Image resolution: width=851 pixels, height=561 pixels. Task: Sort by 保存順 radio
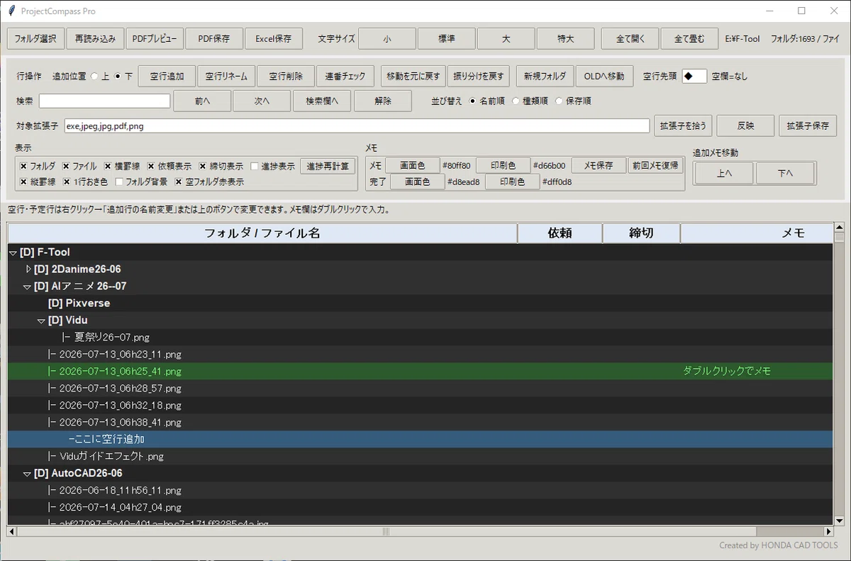pos(559,101)
